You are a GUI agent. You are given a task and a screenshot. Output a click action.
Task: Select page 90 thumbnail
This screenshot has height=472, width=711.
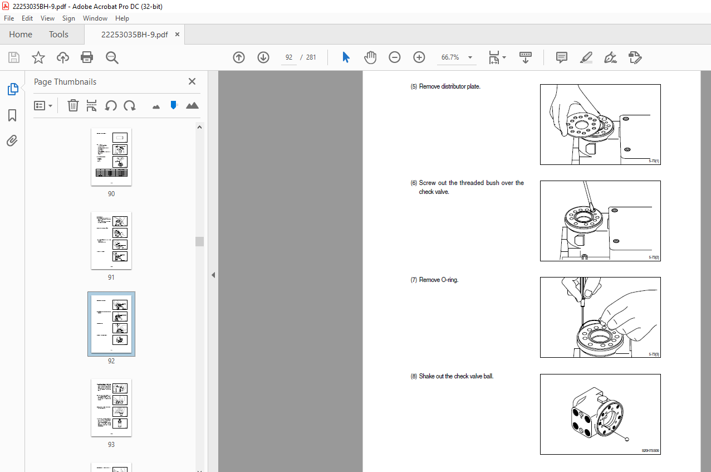pos(111,157)
